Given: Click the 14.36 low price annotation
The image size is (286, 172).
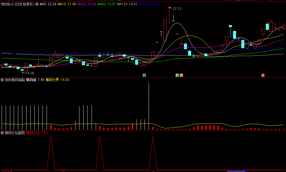Looking at the screenshot, I should [30, 73].
